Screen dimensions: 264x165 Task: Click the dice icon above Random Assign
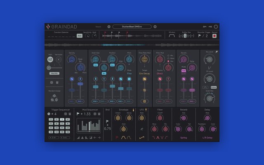[x=52, y=82]
